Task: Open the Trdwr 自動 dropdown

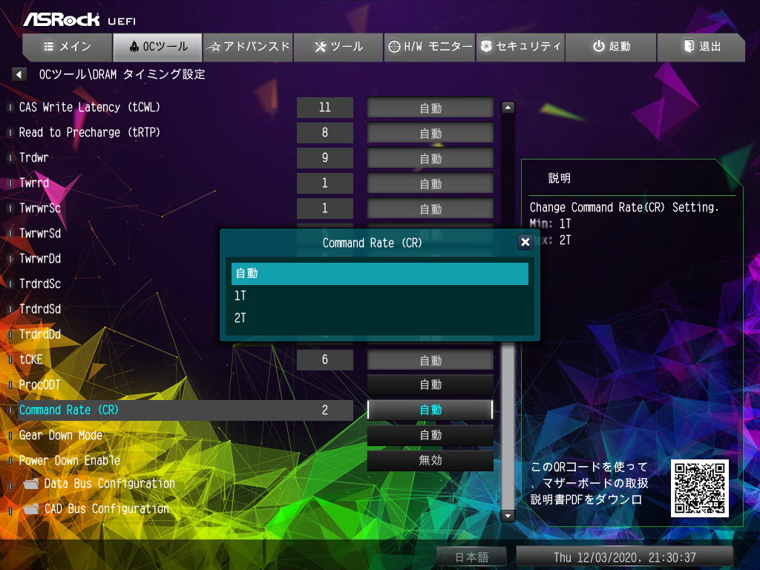Action: (x=430, y=158)
